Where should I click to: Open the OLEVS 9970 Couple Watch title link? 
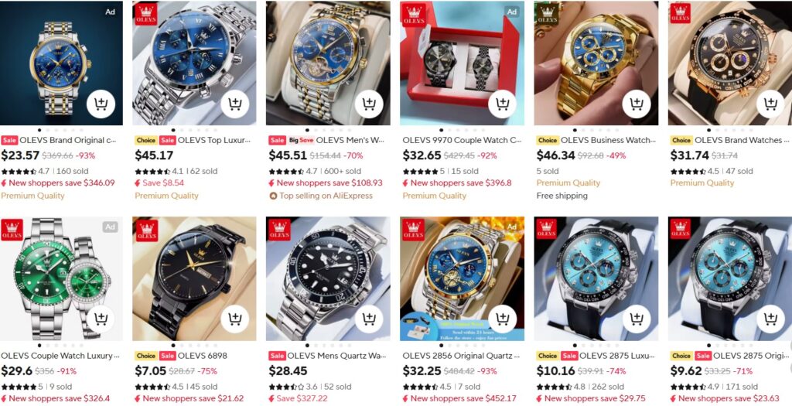[463, 141]
